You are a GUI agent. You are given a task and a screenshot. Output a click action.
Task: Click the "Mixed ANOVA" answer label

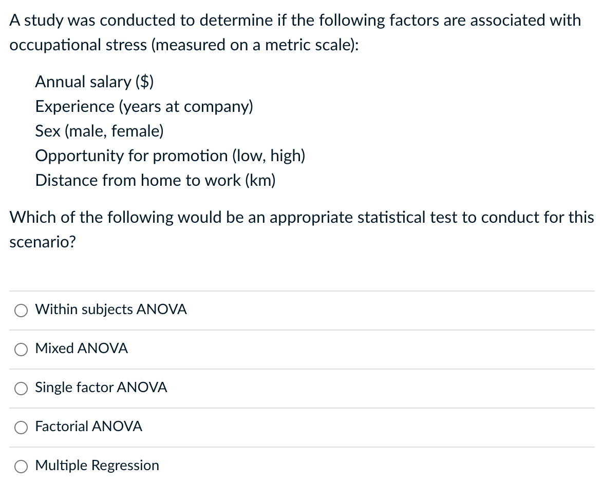(x=82, y=349)
